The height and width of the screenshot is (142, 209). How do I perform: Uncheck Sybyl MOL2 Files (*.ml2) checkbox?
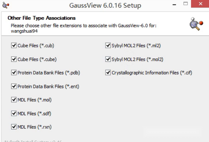point(108,45)
